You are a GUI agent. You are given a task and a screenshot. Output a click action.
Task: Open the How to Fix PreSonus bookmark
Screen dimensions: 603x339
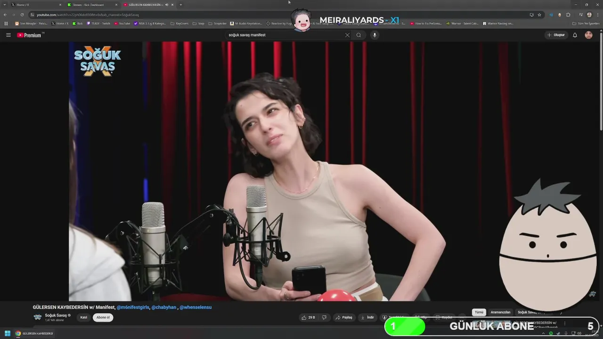[426, 23]
